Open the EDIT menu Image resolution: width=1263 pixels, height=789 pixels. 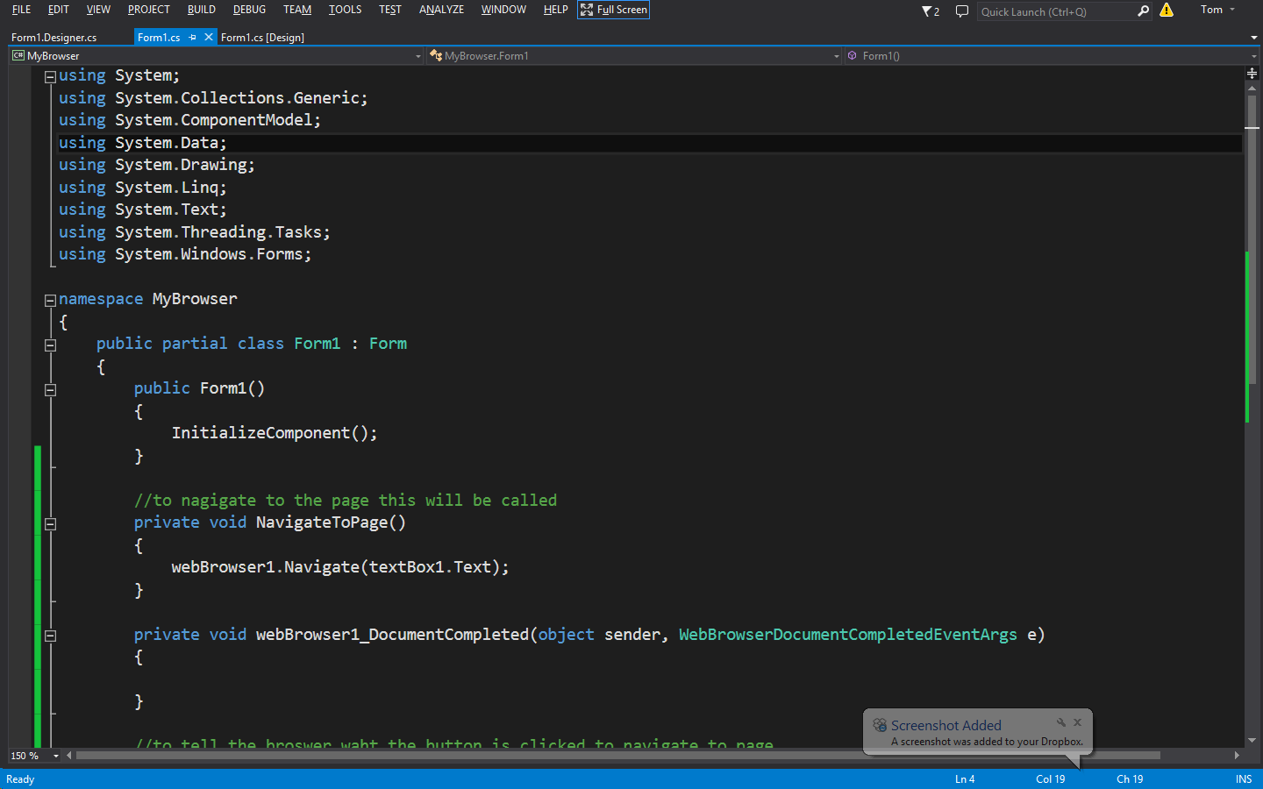(59, 10)
